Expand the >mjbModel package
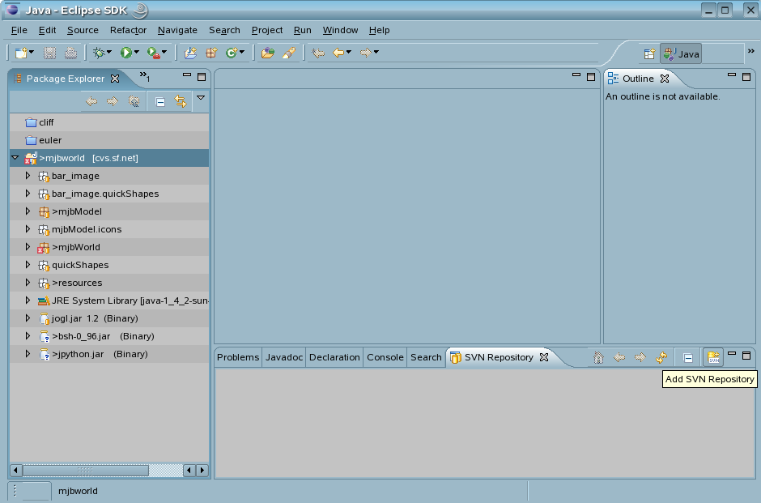This screenshot has width=761, height=503. click(x=28, y=211)
